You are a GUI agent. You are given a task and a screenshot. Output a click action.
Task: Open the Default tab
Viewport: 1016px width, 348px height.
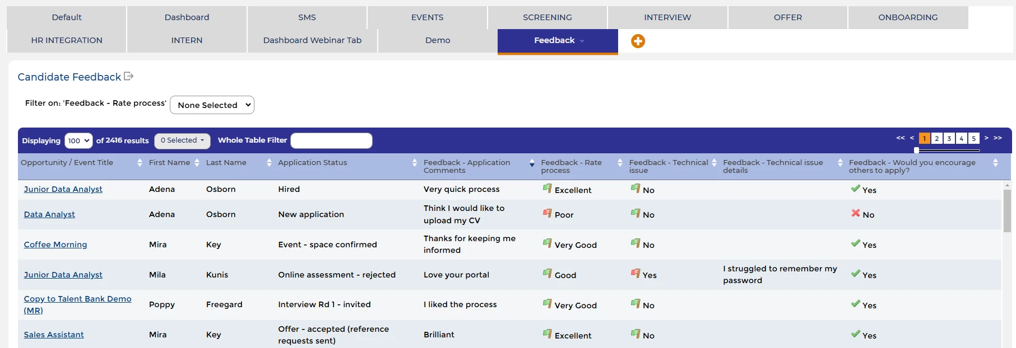click(67, 17)
